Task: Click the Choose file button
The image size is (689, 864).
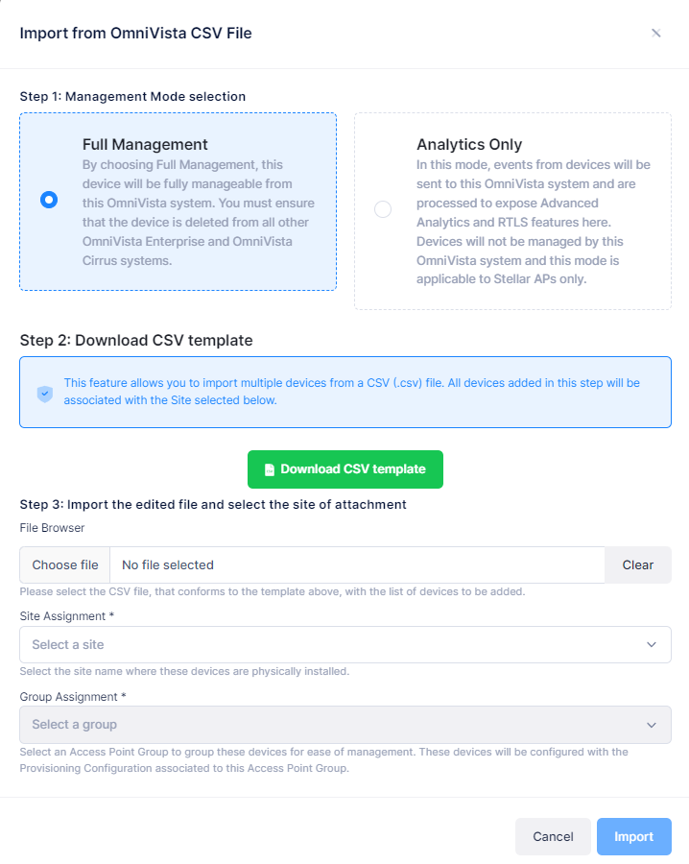Action: click(x=65, y=564)
